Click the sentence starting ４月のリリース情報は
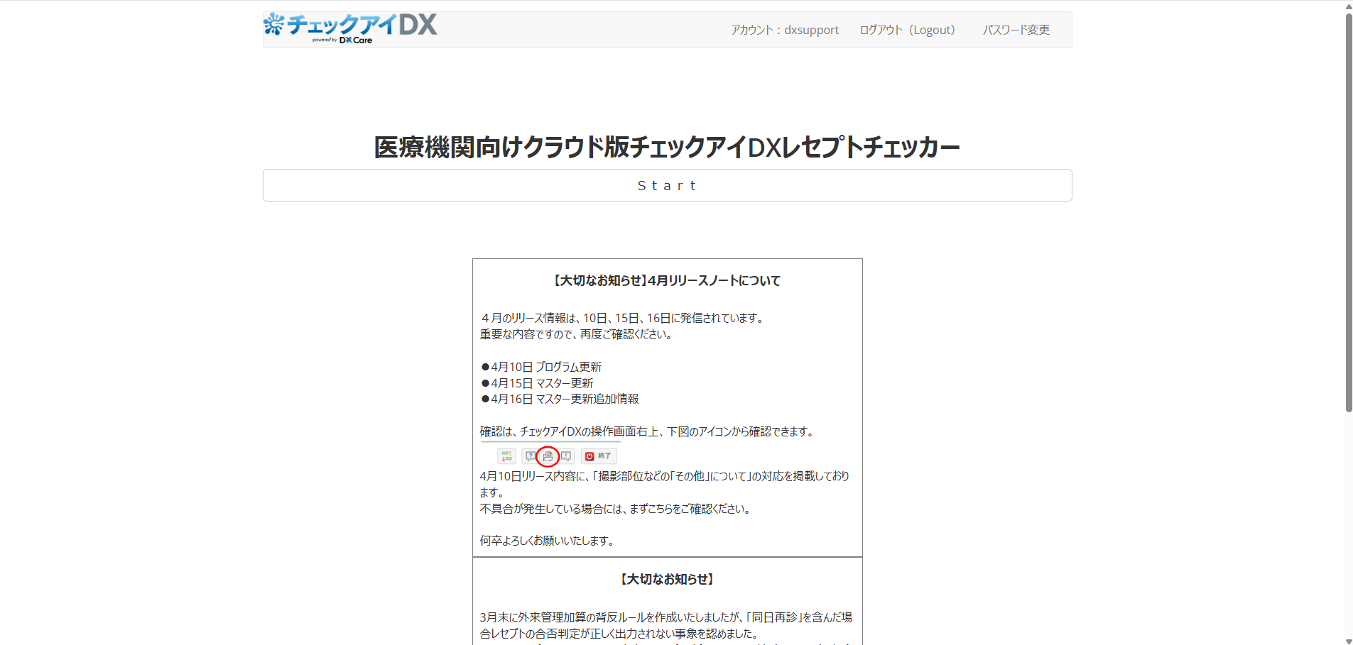Viewport: 1353px width, 645px height. [x=624, y=318]
